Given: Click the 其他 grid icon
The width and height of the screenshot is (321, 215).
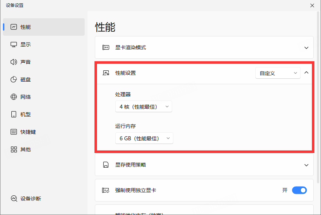Looking at the screenshot, I should tap(14, 149).
